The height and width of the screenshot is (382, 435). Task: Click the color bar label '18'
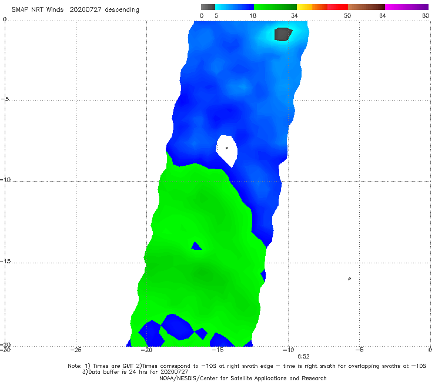[x=253, y=16]
